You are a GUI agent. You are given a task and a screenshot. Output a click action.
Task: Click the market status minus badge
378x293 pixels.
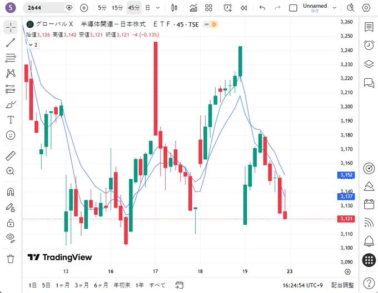point(207,24)
